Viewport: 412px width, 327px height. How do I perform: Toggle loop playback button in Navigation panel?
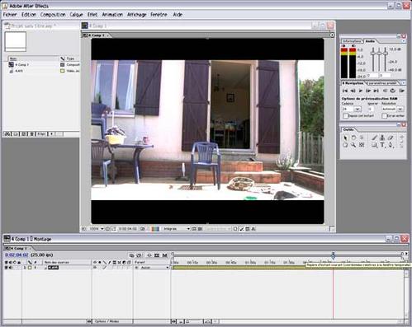(x=393, y=91)
